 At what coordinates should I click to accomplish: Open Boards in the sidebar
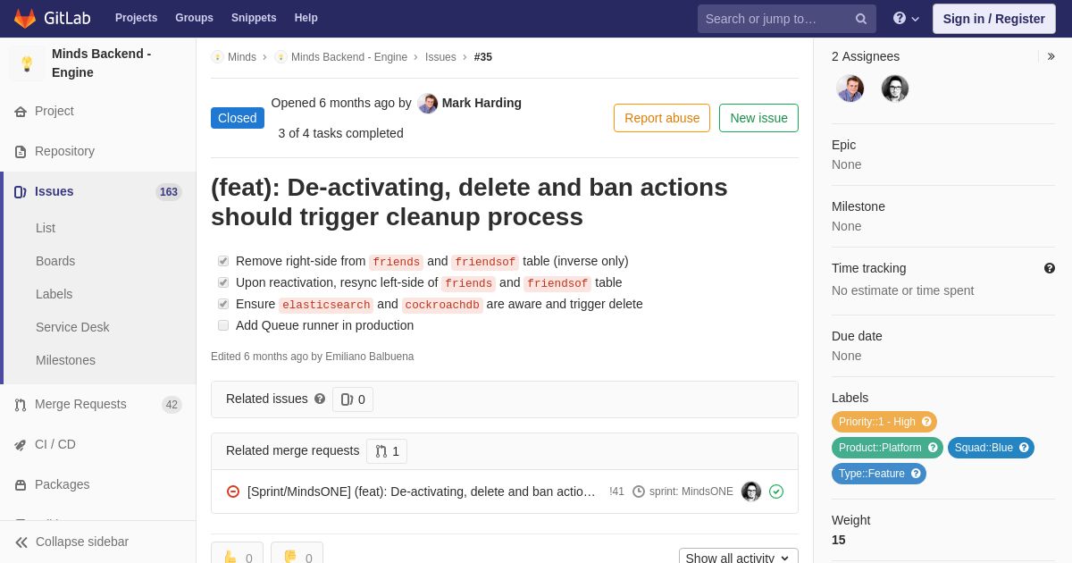[x=55, y=261]
